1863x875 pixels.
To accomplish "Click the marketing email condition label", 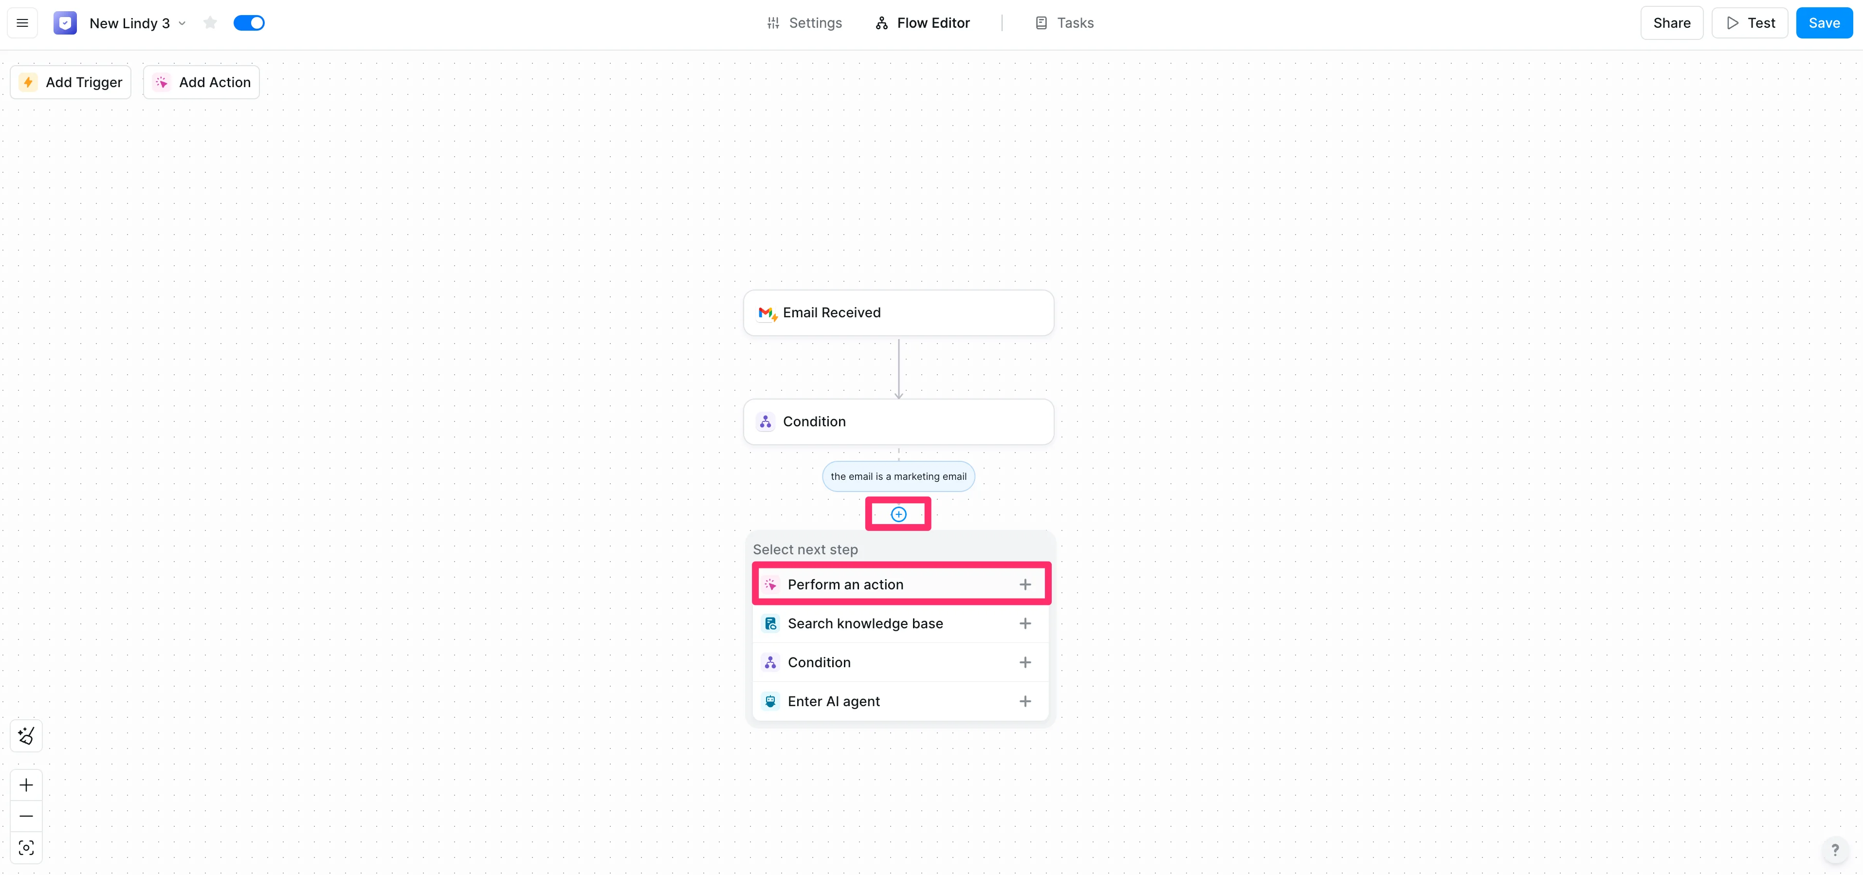I will [x=898, y=476].
